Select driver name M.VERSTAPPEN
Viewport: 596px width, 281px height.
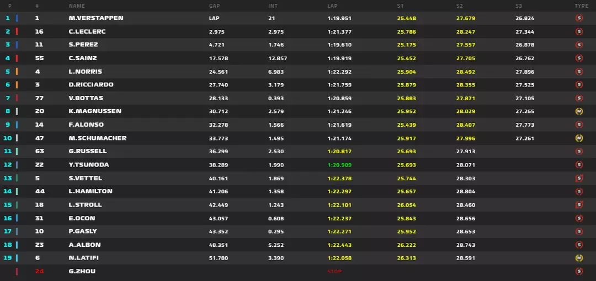point(96,18)
